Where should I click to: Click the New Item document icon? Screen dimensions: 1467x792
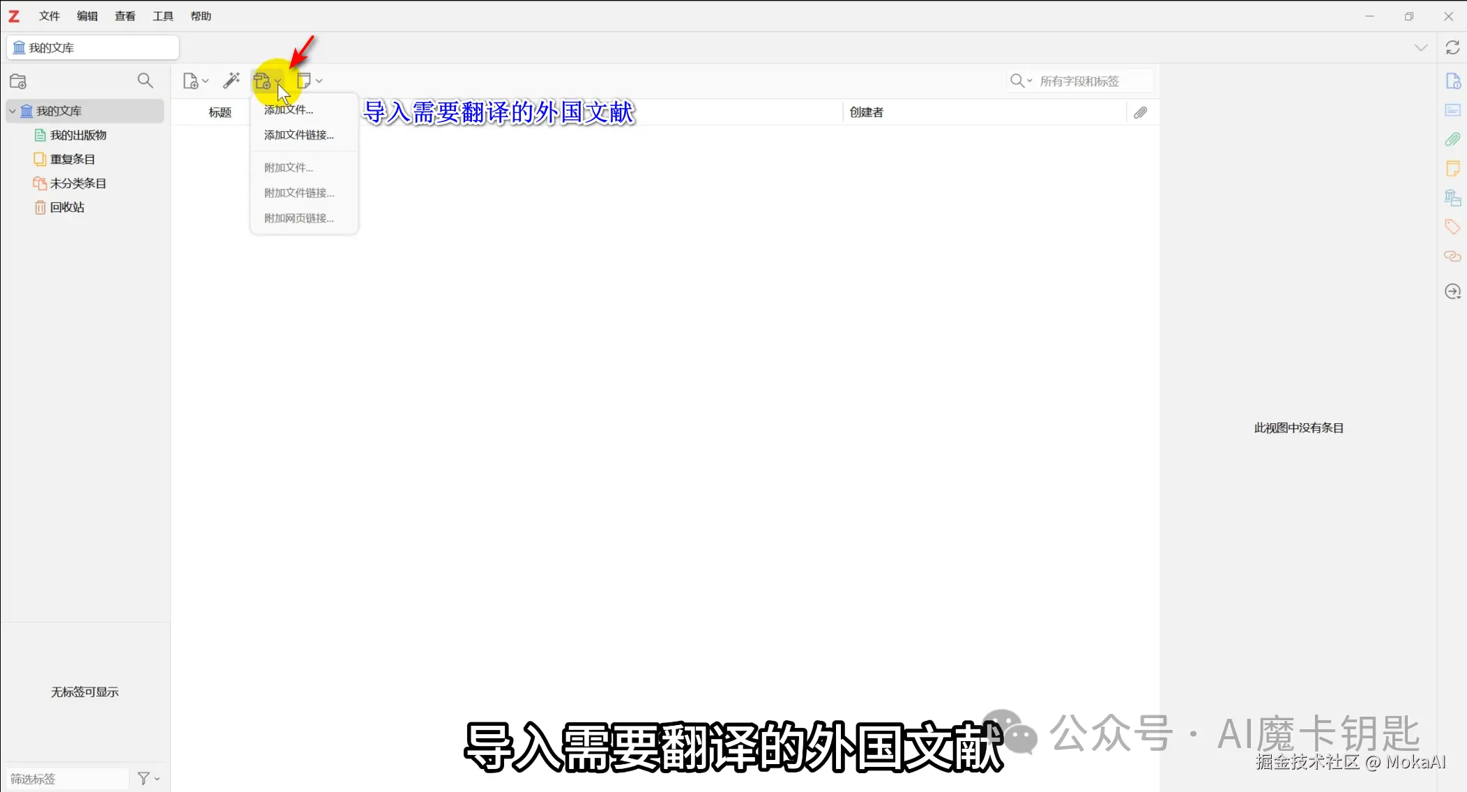[x=191, y=80]
